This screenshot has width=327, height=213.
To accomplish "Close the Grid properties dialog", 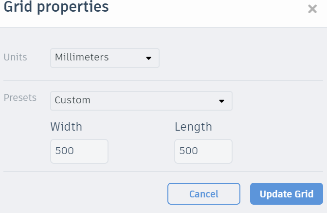I will (312, 9).
